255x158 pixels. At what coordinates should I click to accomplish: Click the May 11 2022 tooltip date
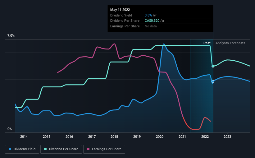pyautogui.click(x=120, y=10)
